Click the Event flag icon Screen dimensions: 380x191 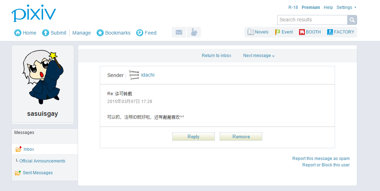(x=277, y=32)
